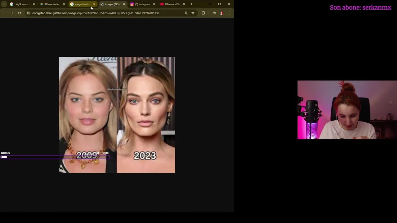Screen dimensions: 397x223
Task: Click the streamer webcam feed
Action: pos(347,110)
